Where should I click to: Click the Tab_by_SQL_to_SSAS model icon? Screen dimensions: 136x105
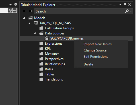[36, 23]
